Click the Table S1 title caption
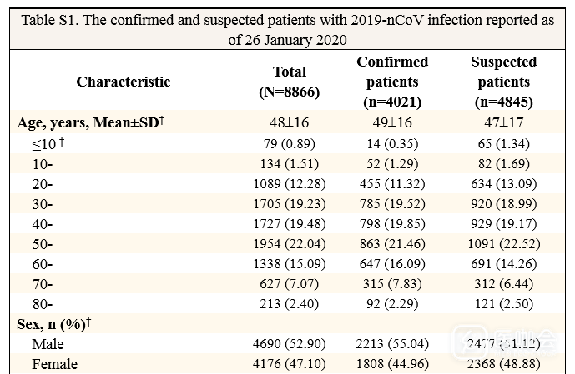Screen dimensions: 575x374 click(286, 29)
